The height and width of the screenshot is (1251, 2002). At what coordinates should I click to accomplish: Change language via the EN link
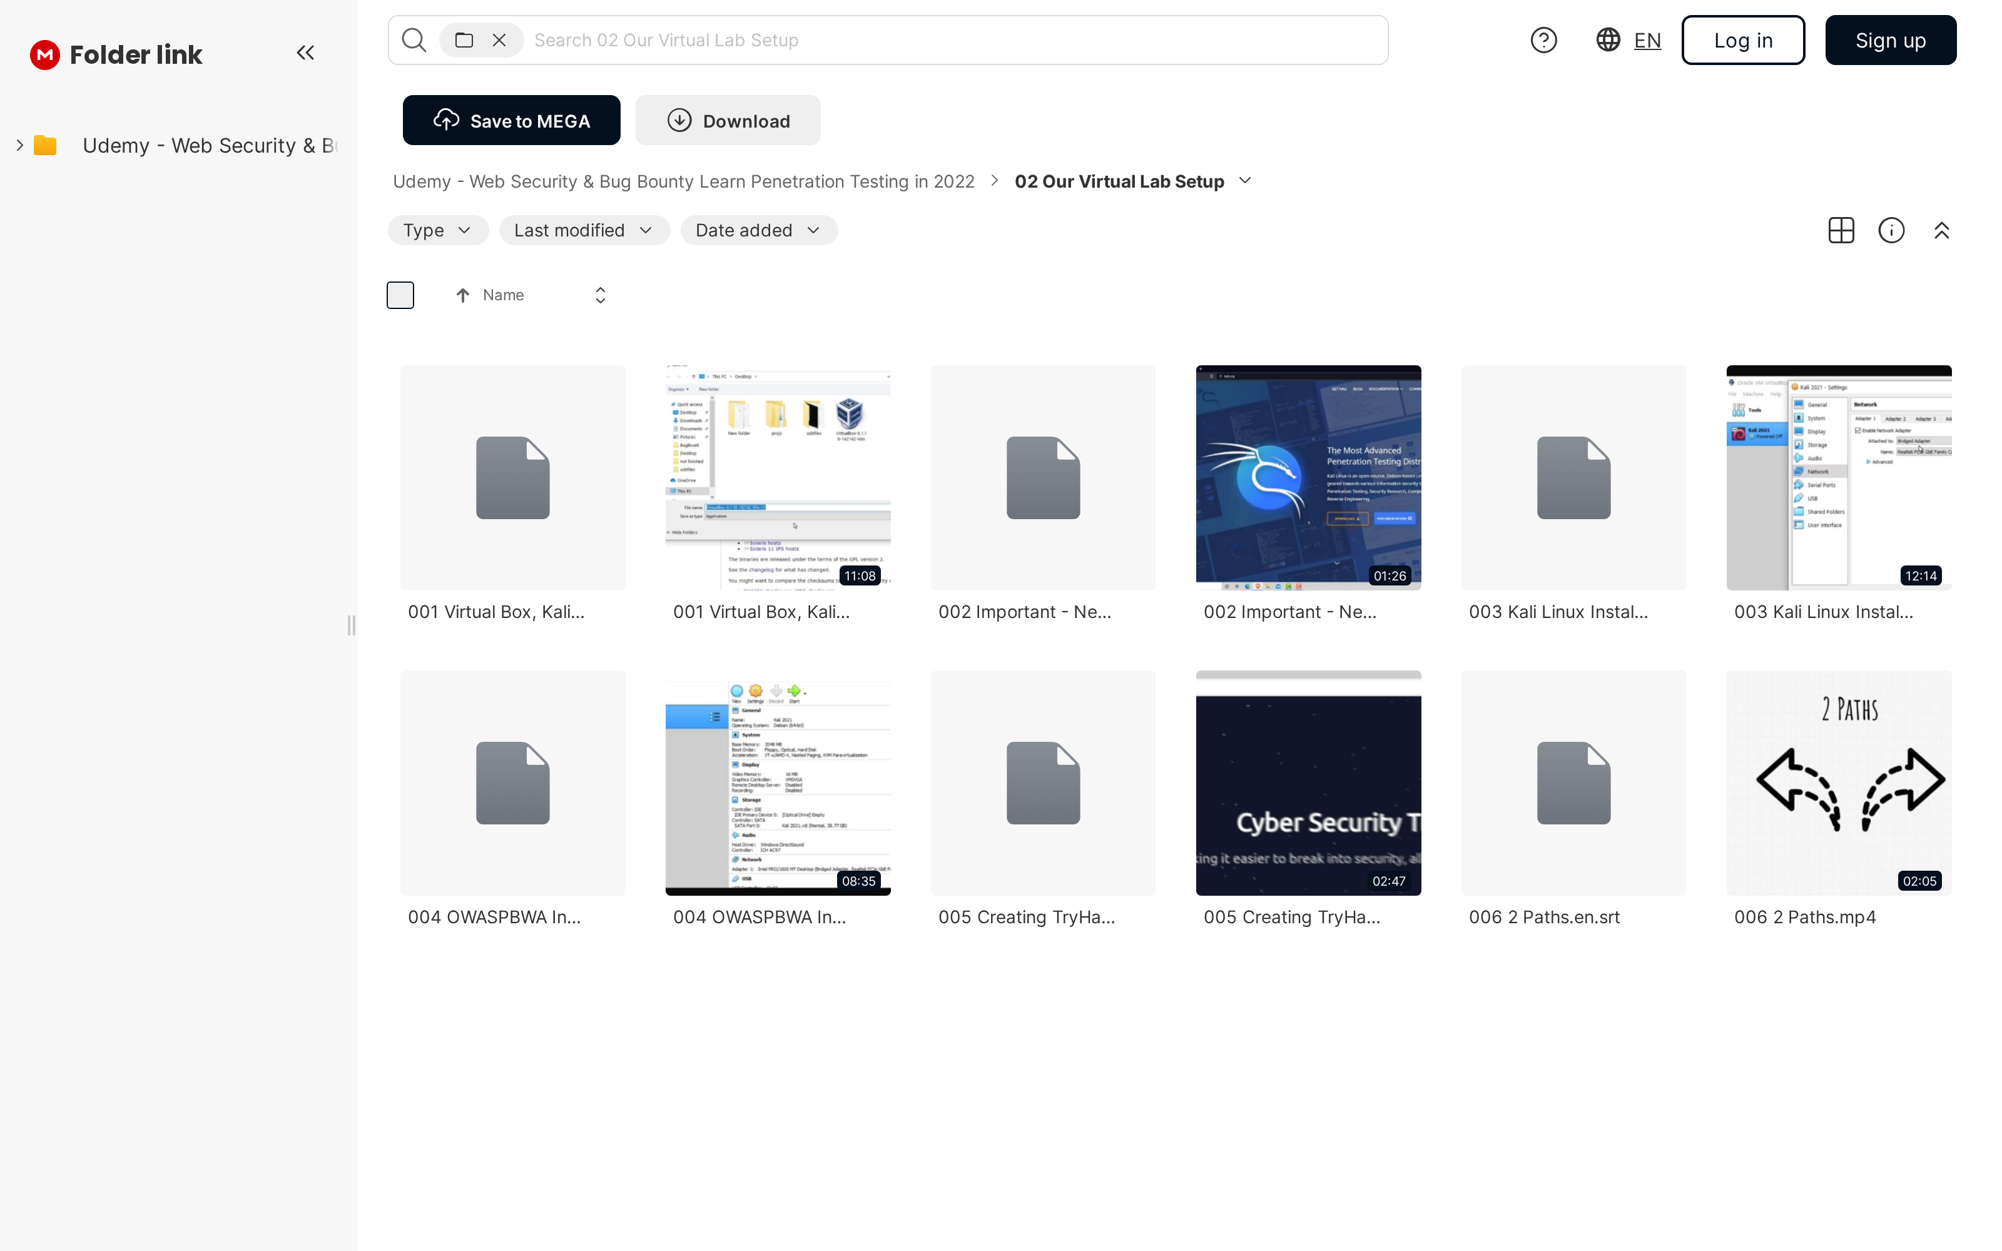pyautogui.click(x=1647, y=39)
